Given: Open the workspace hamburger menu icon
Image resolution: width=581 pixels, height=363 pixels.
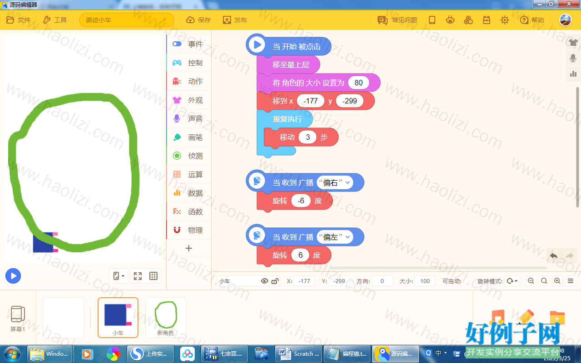Looking at the screenshot, I should [x=571, y=281].
